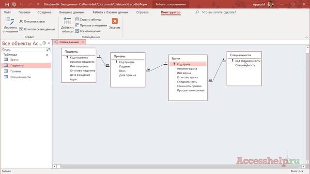Switch to the Работа с базами данных tab
This screenshot has height=174, width=310.
coord(110,12)
